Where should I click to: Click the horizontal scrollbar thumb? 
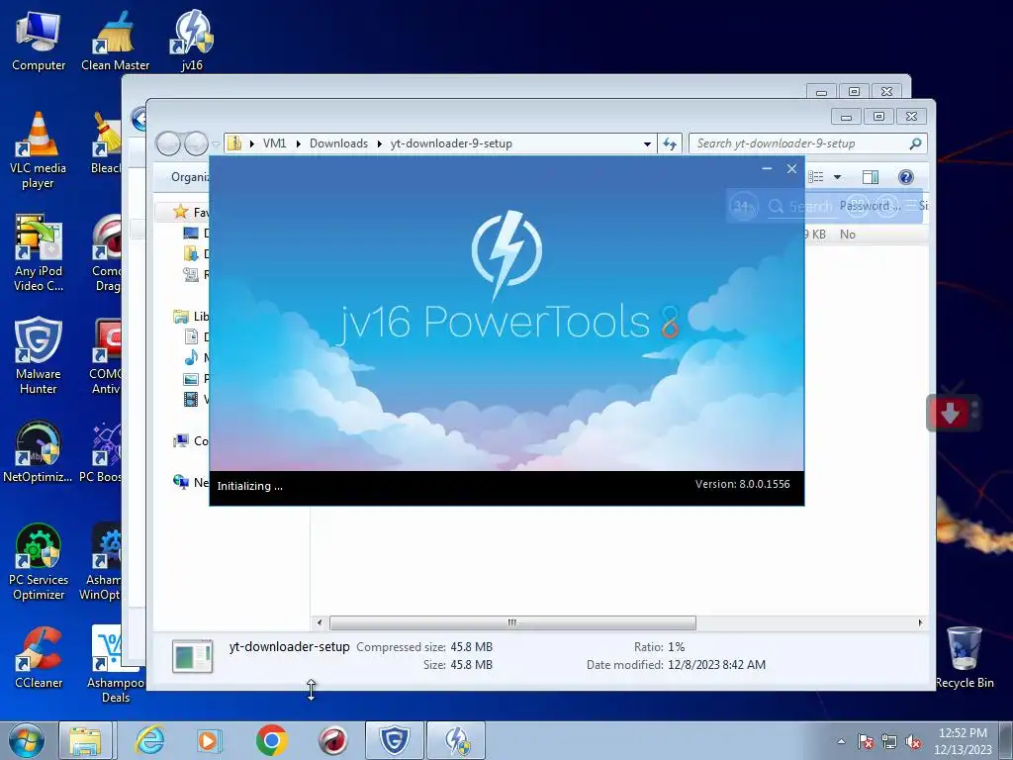(x=512, y=623)
